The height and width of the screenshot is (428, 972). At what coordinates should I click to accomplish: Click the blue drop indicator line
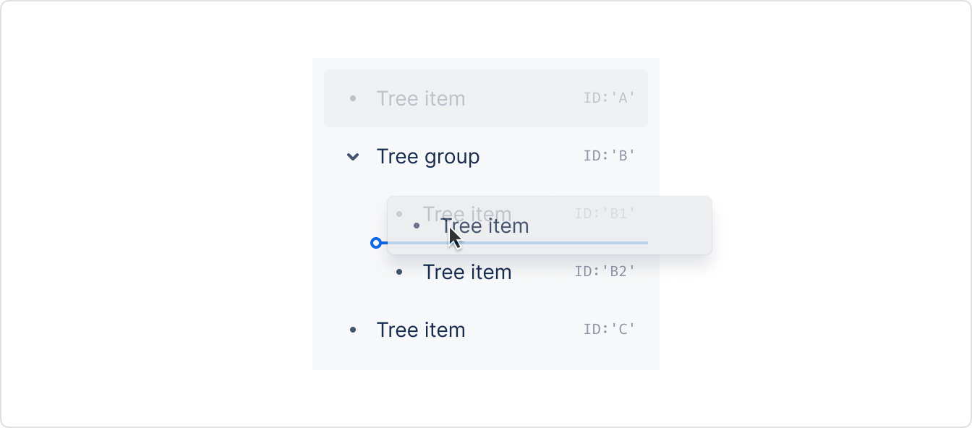(x=514, y=243)
